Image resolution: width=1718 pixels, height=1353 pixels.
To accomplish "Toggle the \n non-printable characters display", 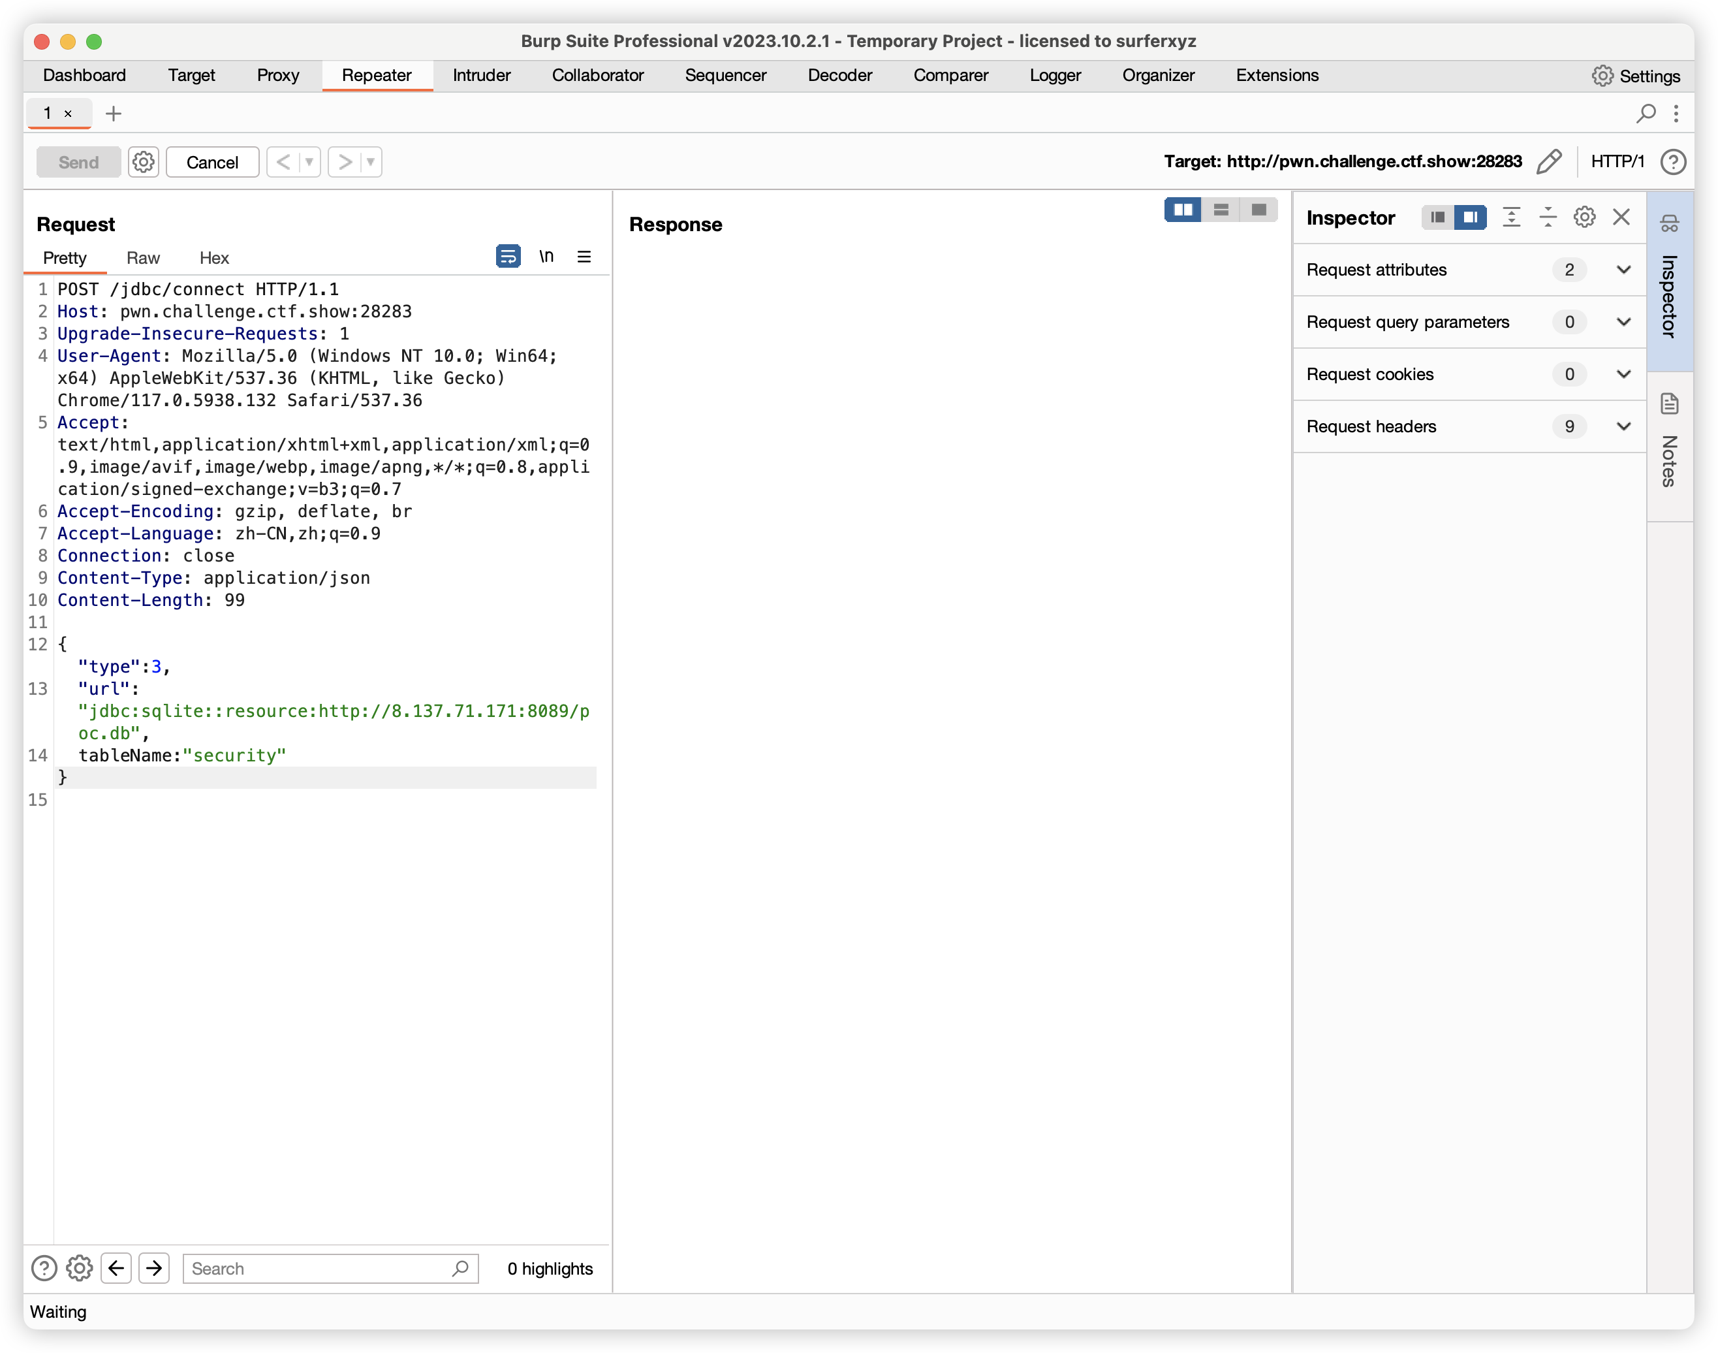I will (546, 256).
